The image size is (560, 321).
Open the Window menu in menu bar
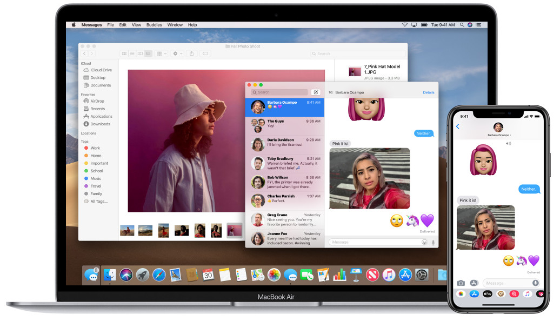[175, 25]
